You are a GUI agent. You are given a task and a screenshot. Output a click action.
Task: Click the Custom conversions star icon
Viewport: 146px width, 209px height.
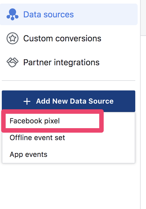(x=13, y=38)
